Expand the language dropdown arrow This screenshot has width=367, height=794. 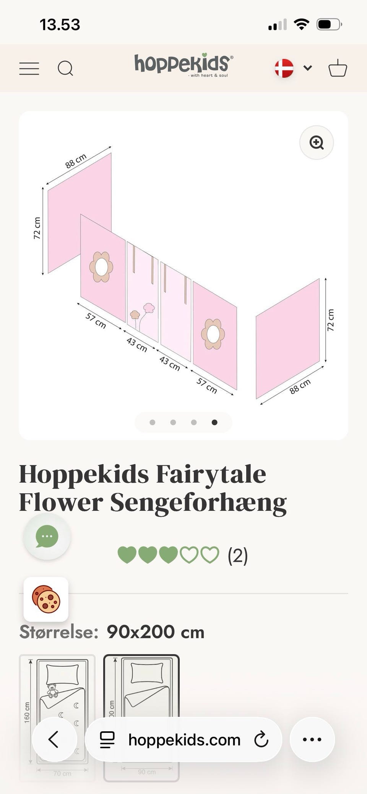[308, 68]
